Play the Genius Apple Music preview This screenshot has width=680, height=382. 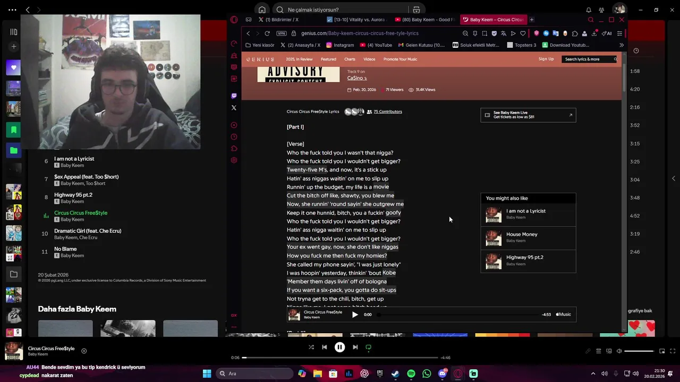pyautogui.click(x=355, y=315)
